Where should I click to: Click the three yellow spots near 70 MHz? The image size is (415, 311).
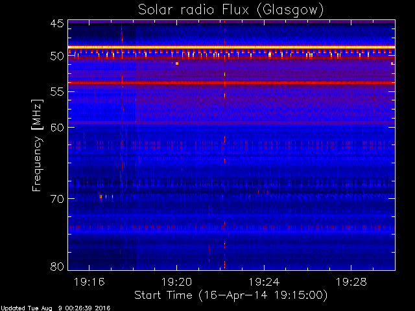point(106,196)
